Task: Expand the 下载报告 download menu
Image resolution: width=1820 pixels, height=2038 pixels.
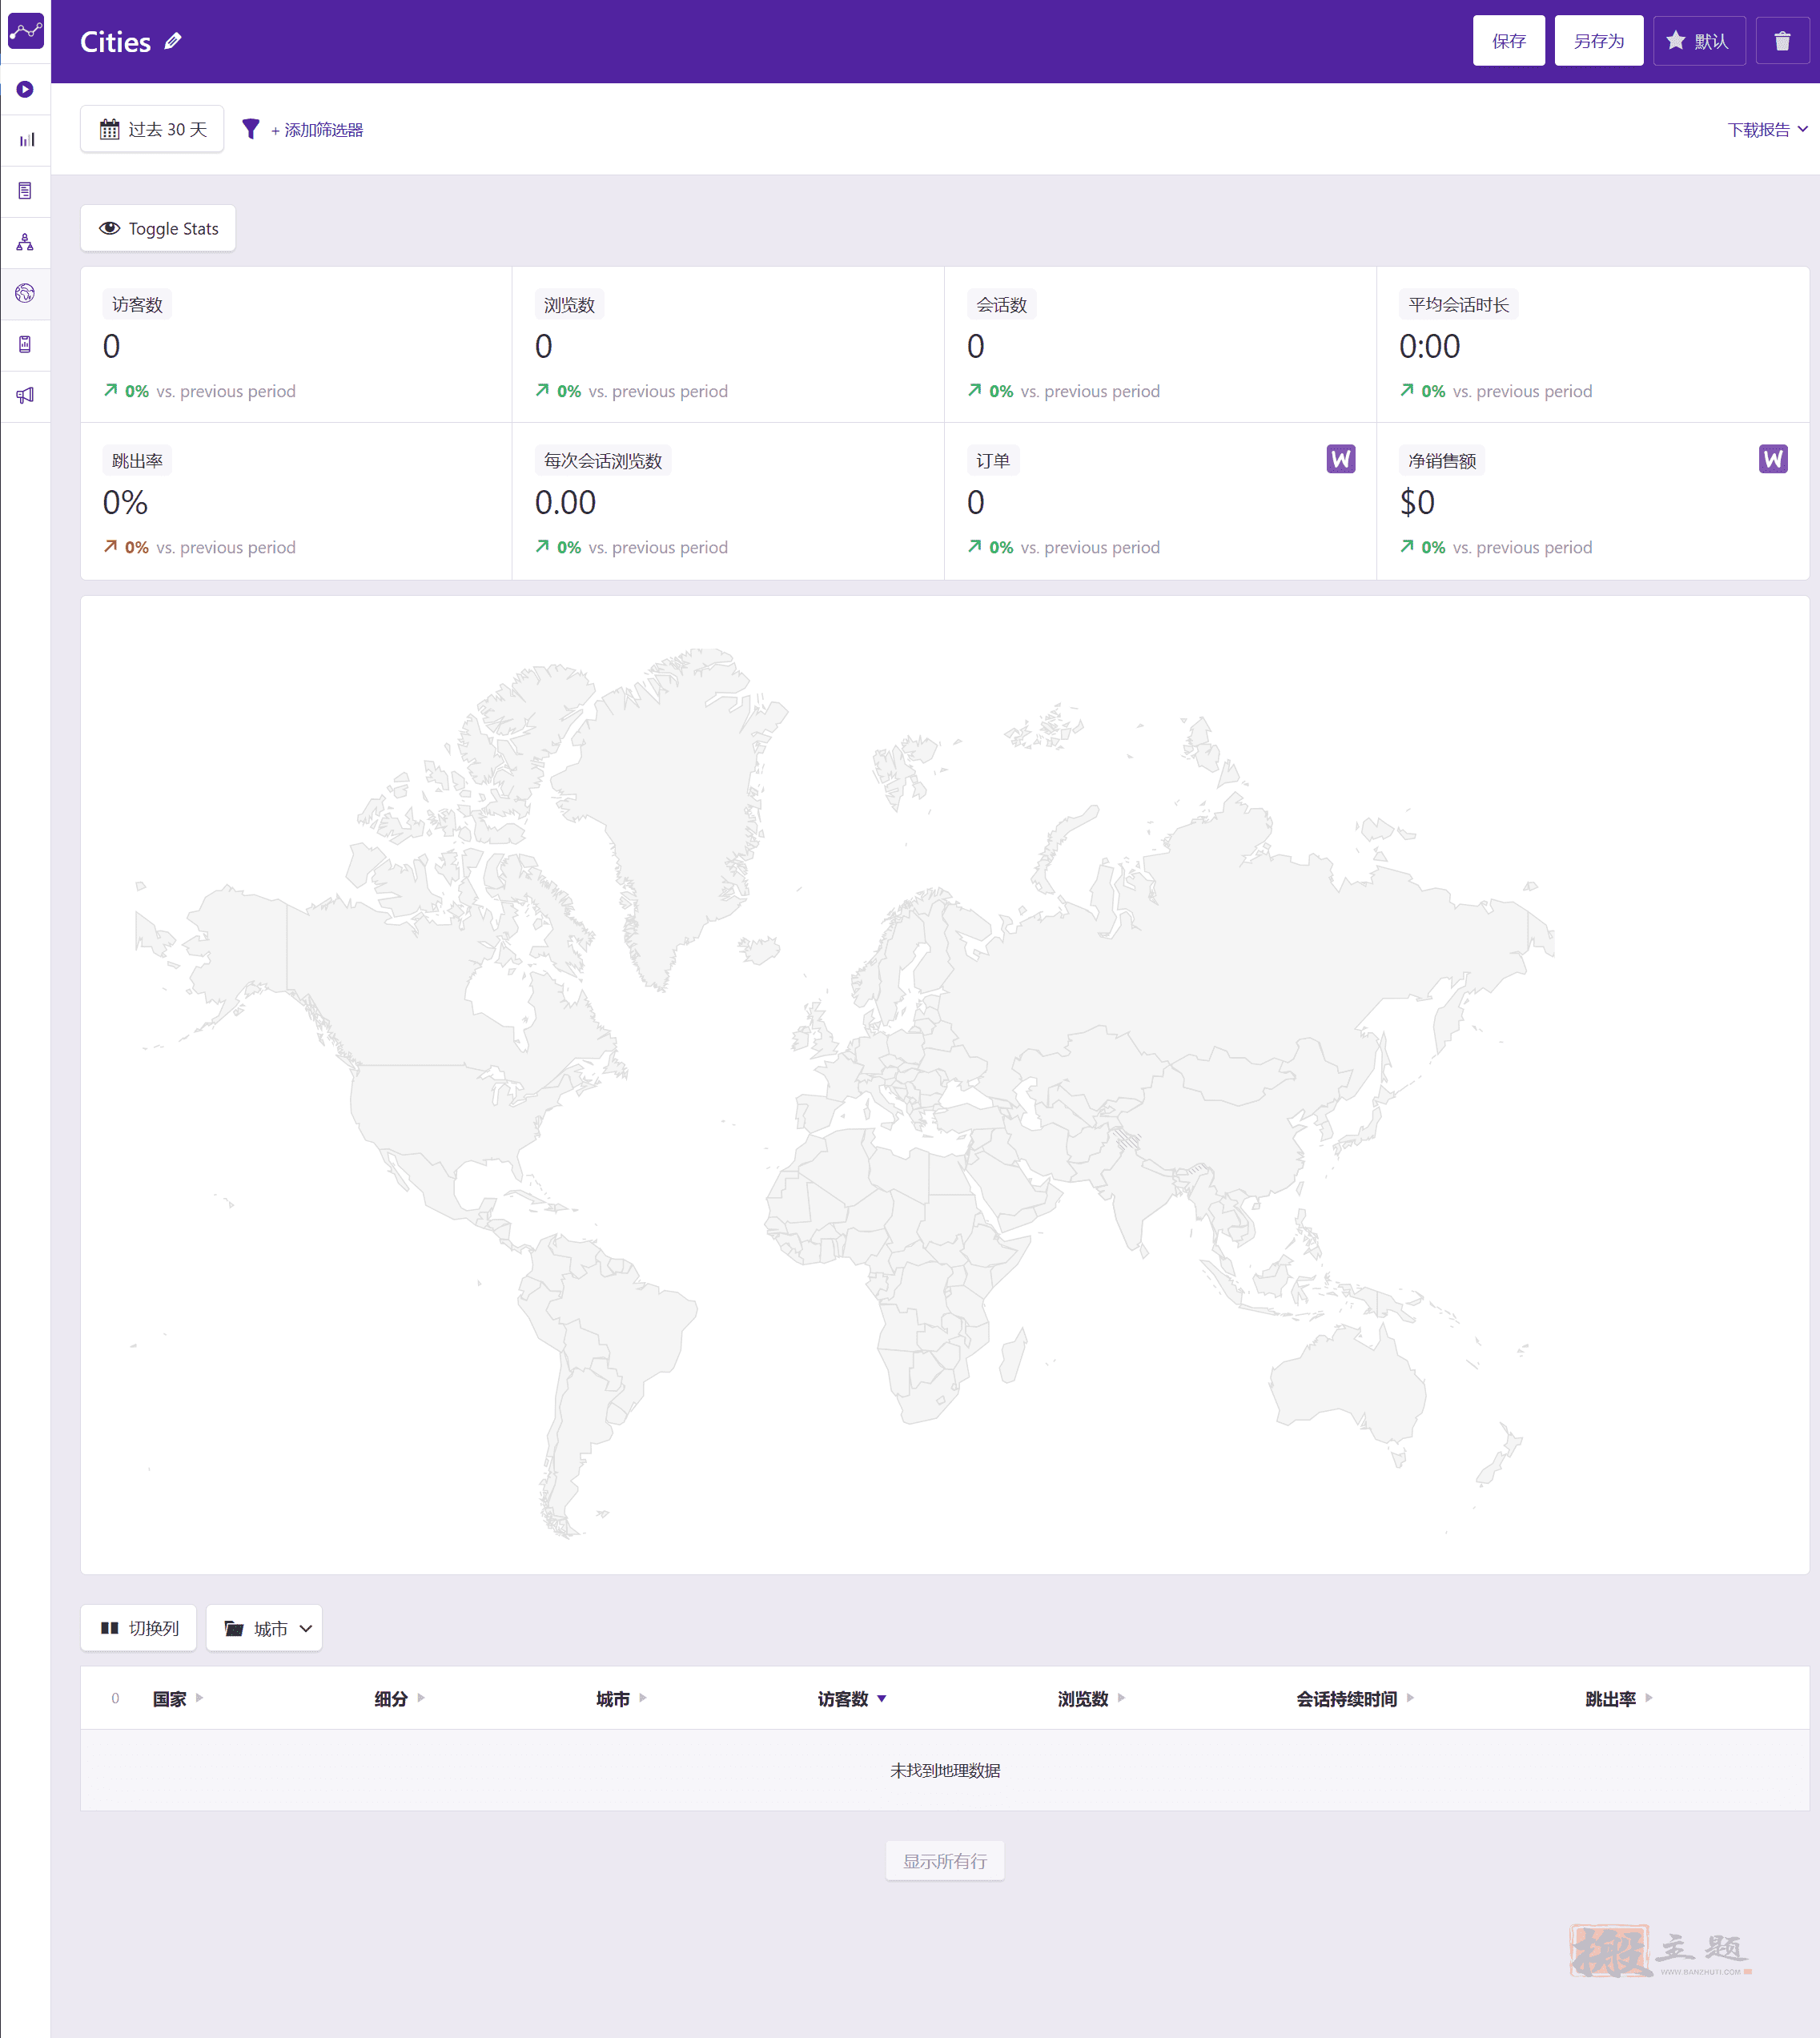Action: tap(1767, 130)
